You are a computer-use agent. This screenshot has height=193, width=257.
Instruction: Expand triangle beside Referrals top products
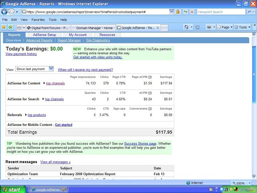pyautogui.click(x=26, y=115)
